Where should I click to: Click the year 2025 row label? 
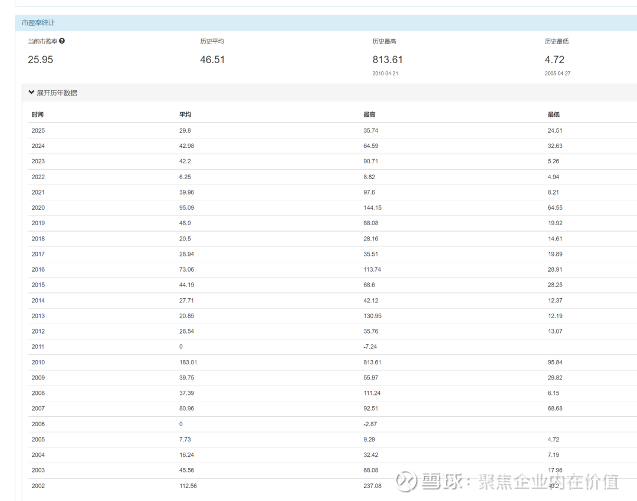coord(38,130)
